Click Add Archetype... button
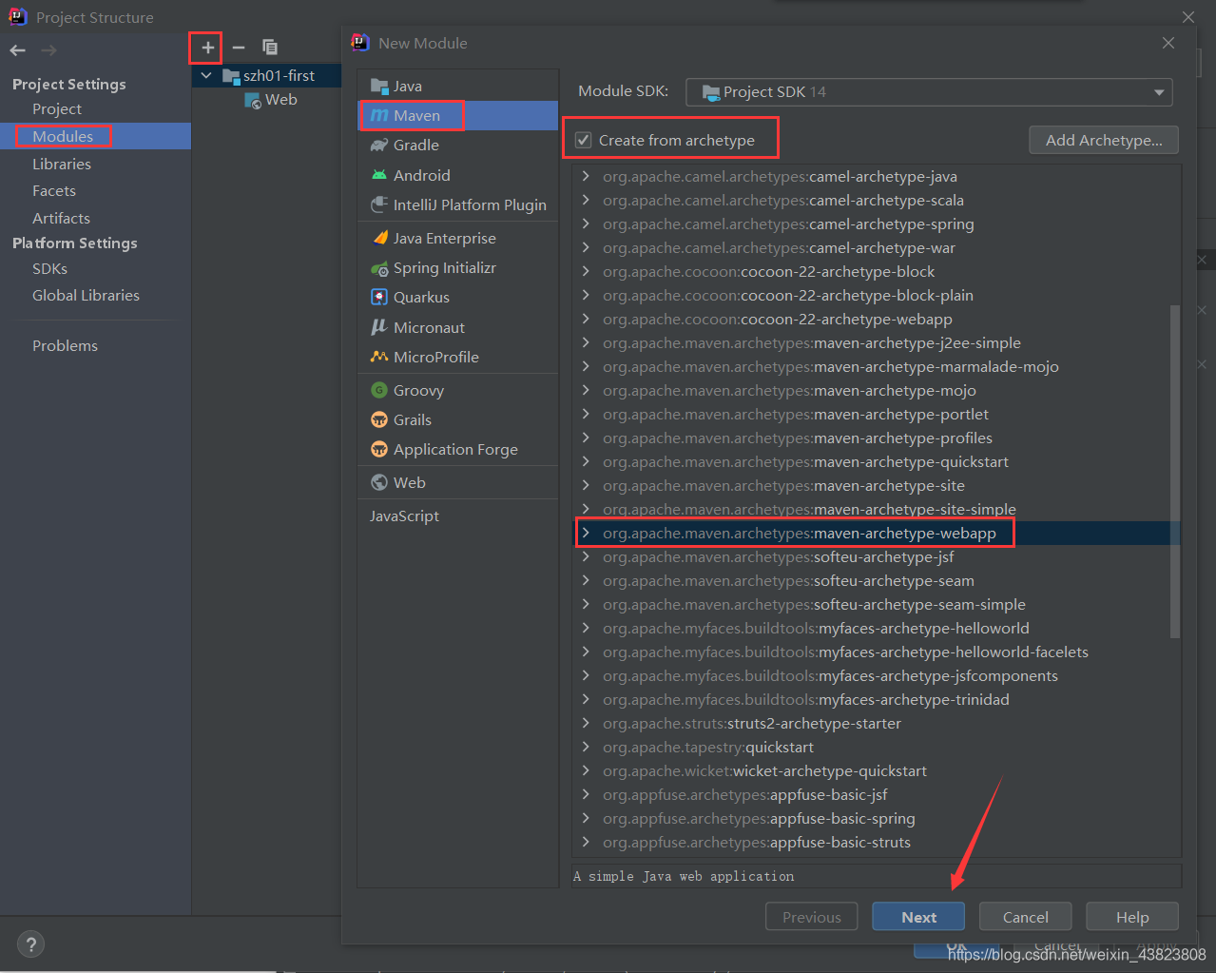The width and height of the screenshot is (1216, 973). point(1104,140)
